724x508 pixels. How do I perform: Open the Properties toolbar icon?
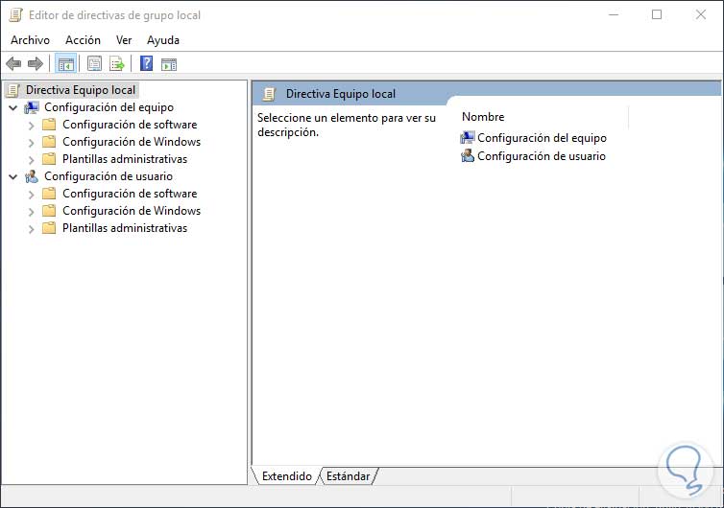pyautogui.click(x=94, y=63)
